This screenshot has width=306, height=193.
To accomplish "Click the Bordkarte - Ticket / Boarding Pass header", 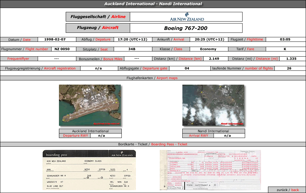I will tap(153, 144).
